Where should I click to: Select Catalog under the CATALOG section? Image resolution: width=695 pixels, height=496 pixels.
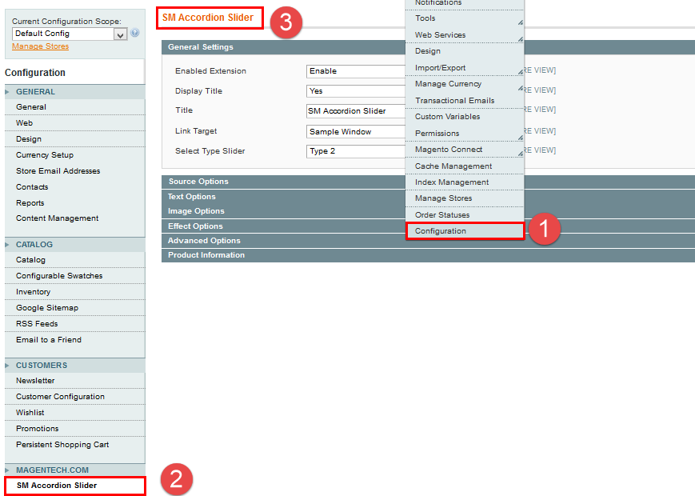point(74,260)
